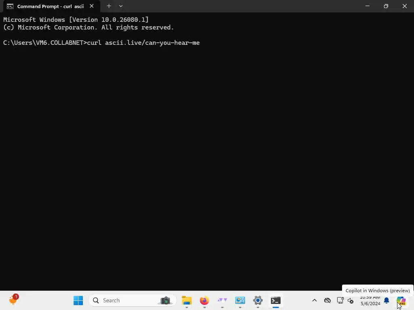Open File Explorer from the taskbar

click(186, 300)
